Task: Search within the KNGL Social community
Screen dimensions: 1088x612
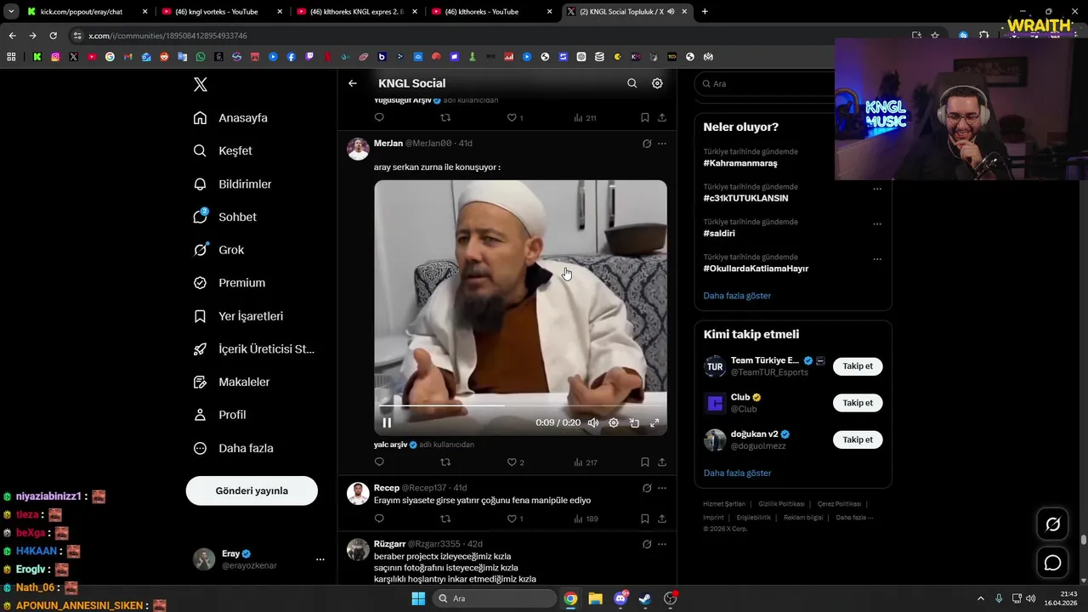Action: pos(632,83)
